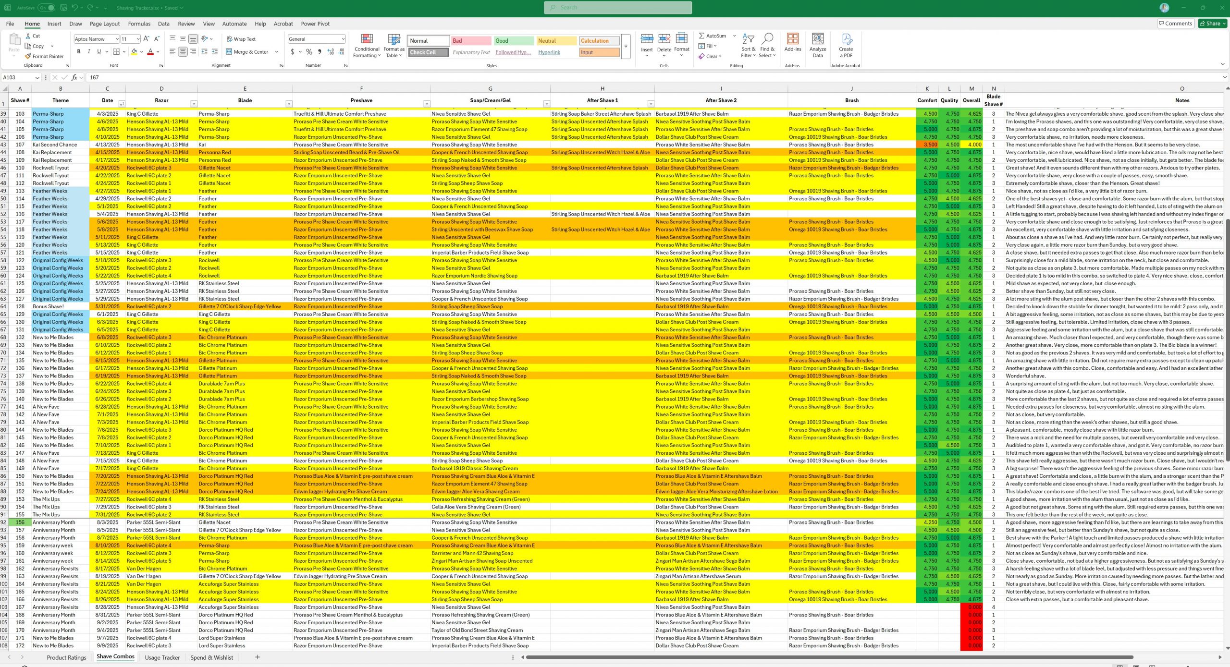Open the Comments button
This screenshot has height=667, width=1230.
pyautogui.click(x=1175, y=24)
